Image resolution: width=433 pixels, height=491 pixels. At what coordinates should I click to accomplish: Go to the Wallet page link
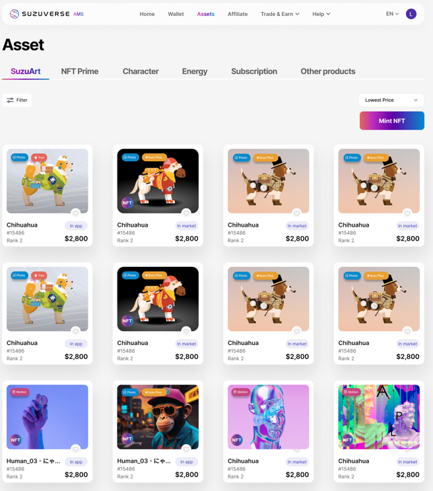point(176,14)
